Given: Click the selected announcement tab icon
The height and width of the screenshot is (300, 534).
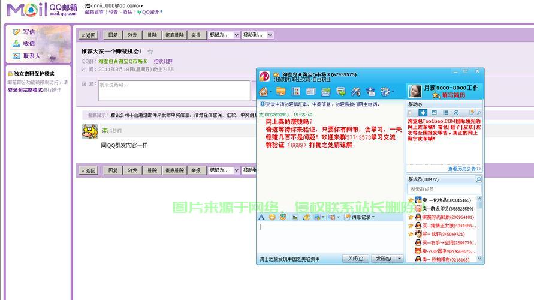Looking at the screenshot, I should [x=423, y=113].
